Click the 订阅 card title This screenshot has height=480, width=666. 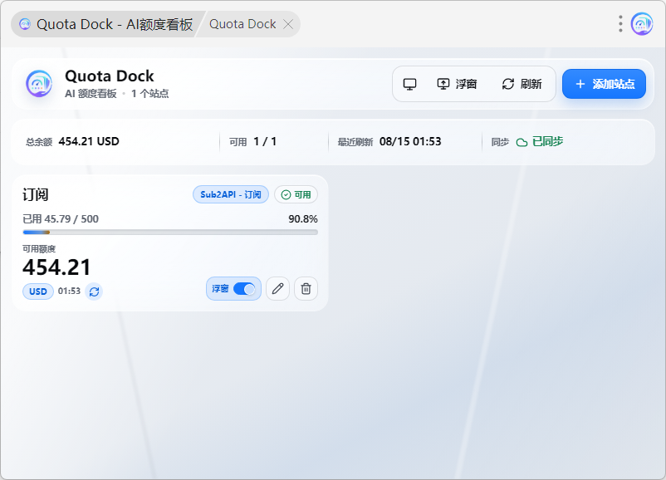click(35, 194)
